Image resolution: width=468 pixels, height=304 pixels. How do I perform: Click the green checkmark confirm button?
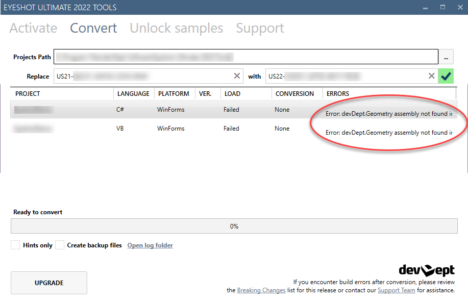[x=446, y=76]
